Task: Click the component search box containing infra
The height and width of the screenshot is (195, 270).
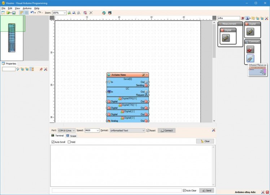Action: pos(228,18)
